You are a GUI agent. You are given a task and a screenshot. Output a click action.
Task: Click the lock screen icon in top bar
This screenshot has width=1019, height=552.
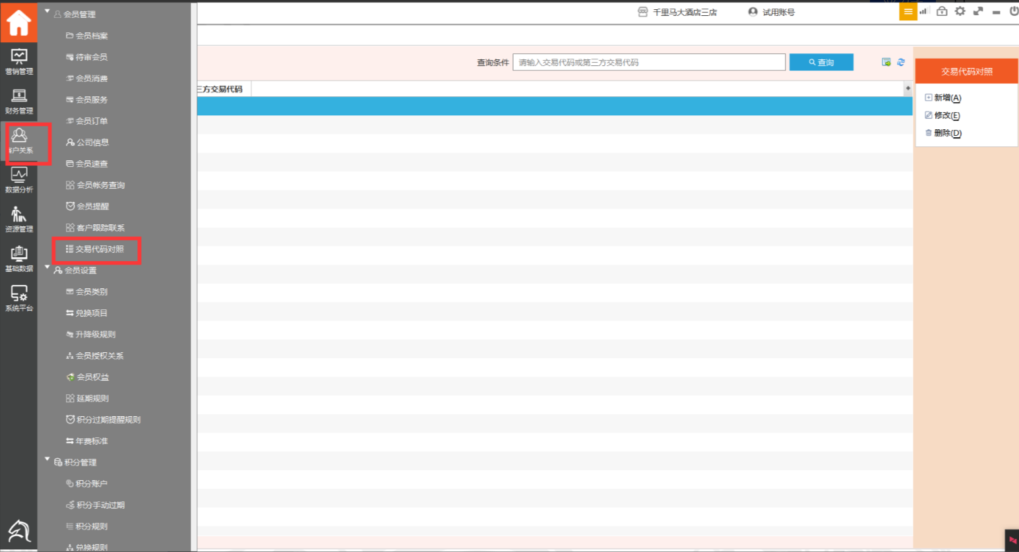(x=942, y=11)
